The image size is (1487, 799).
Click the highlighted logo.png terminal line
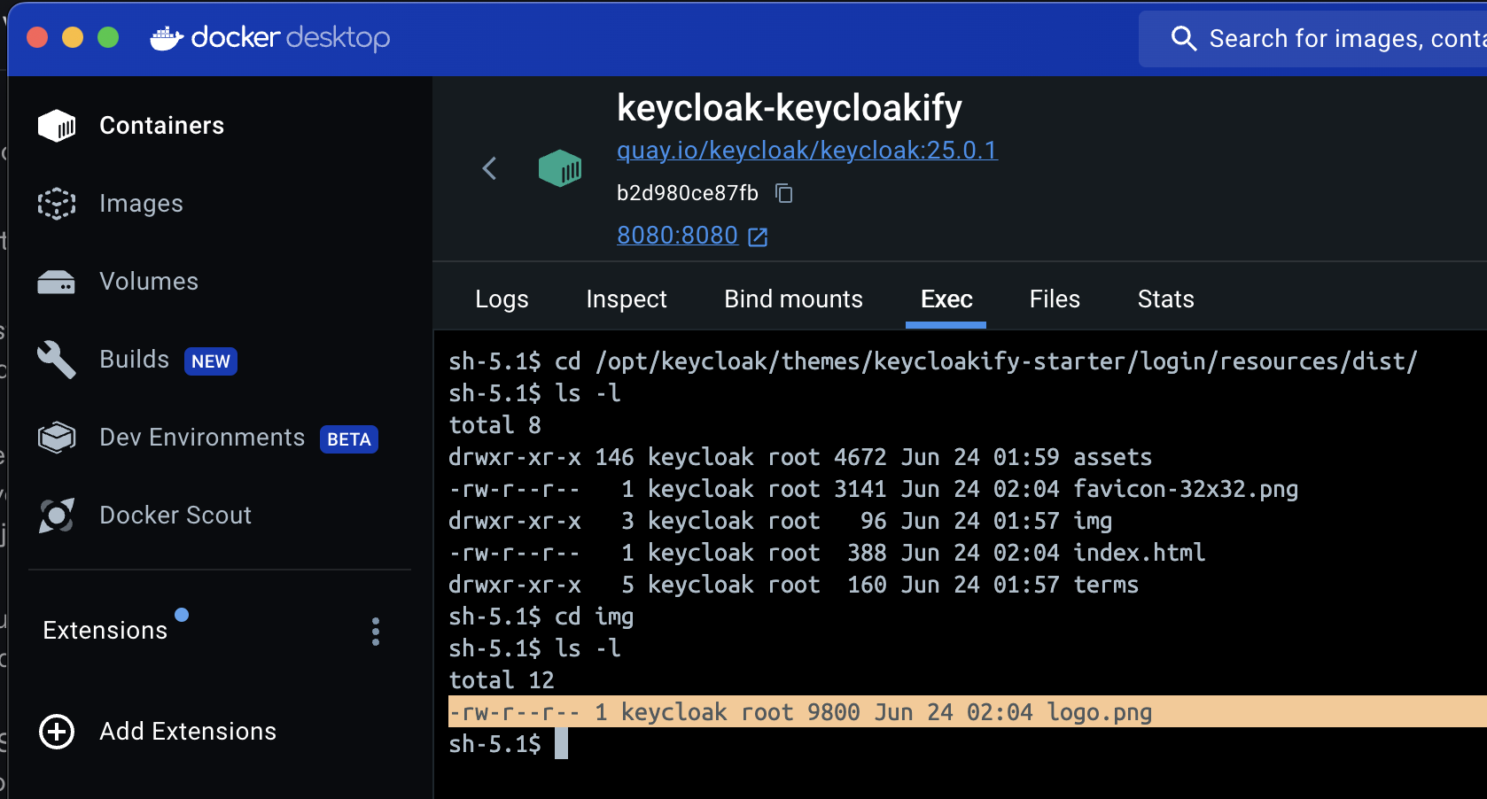pos(968,712)
